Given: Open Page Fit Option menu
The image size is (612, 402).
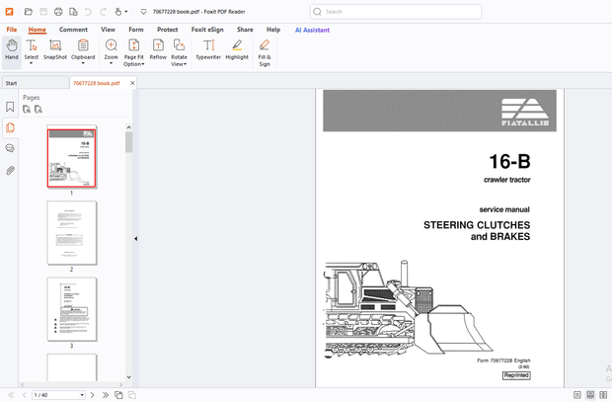Looking at the screenshot, I should [x=134, y=52].
